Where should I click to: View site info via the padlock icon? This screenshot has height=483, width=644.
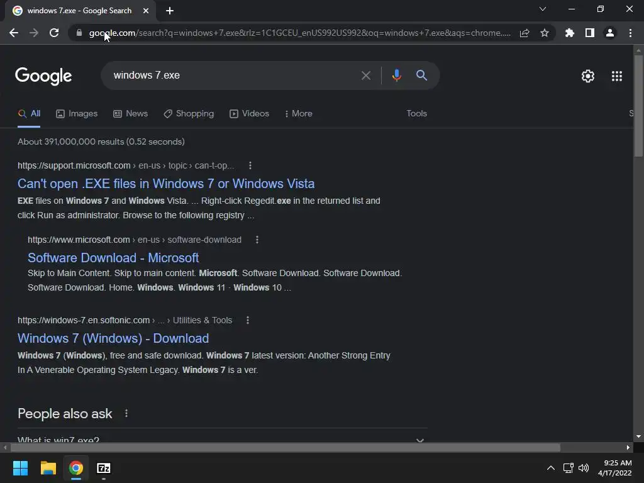point(79,33)
